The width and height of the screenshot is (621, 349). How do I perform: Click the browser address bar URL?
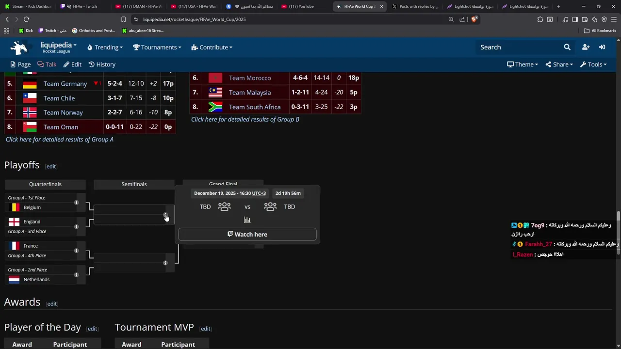pos(194,19)
